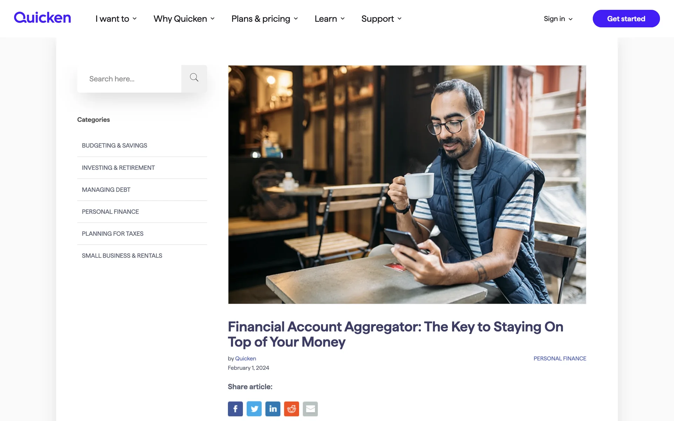Viewport: 674px width, 421px height.
Task: Click the Quicken author link
Action: [x=245, y=359]
